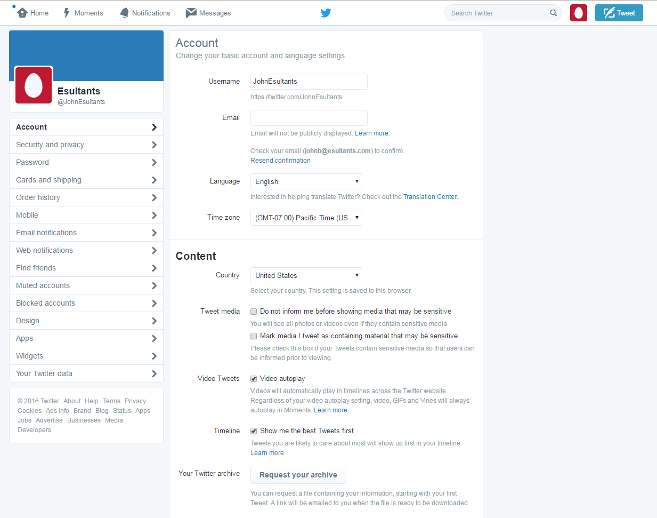Image resolution: width=657 pixels, height=518 pixels.
Task: Open Ads info link in footer
Action: click(58, 411)
